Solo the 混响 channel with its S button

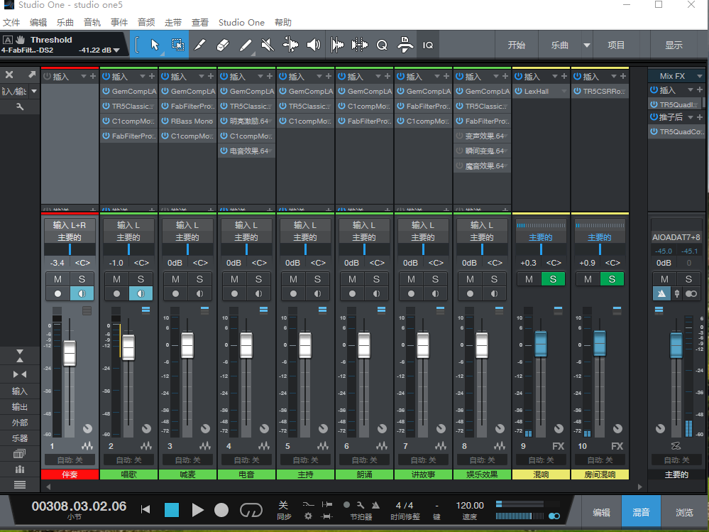click(x=553, y=279)
